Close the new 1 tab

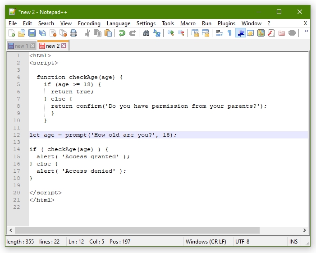[x=32, y=46]
